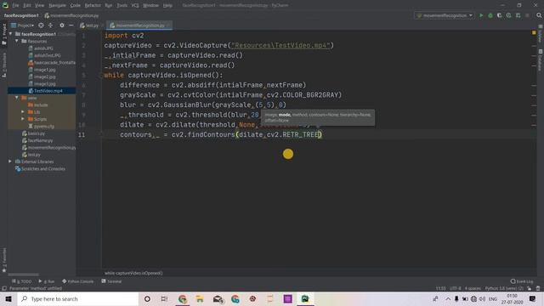The height and width of the screenshot is (306, 544).
Task: Show hidden tray icons chevron
Action: coord(448,298)
